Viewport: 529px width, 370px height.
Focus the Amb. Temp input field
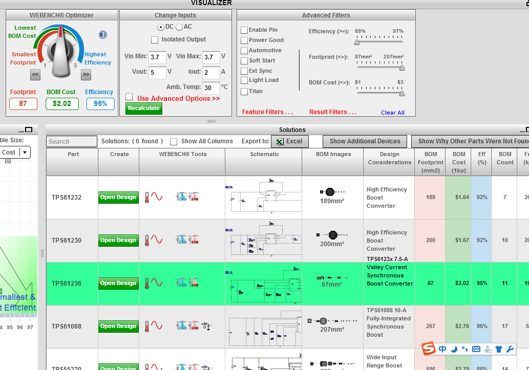tap(211, 88)
